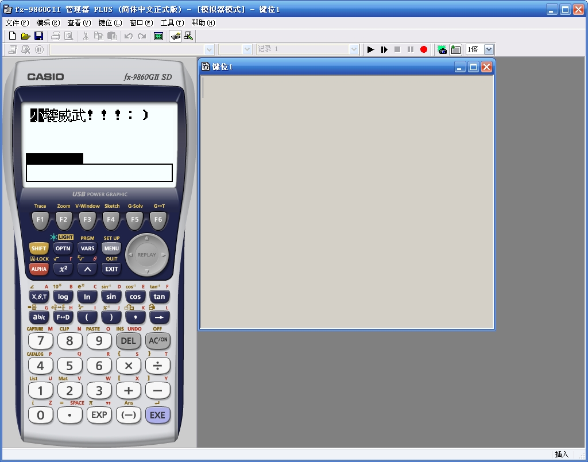
Task: Click the DEL key
Action: (128, 341)
